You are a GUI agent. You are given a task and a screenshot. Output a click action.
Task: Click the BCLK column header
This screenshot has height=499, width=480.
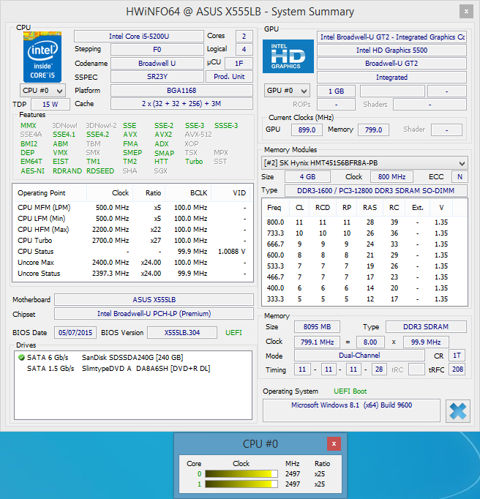(189, 193)
